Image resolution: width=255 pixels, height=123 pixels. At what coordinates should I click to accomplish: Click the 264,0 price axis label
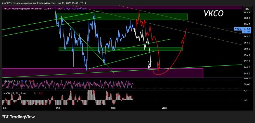(246, 43)
